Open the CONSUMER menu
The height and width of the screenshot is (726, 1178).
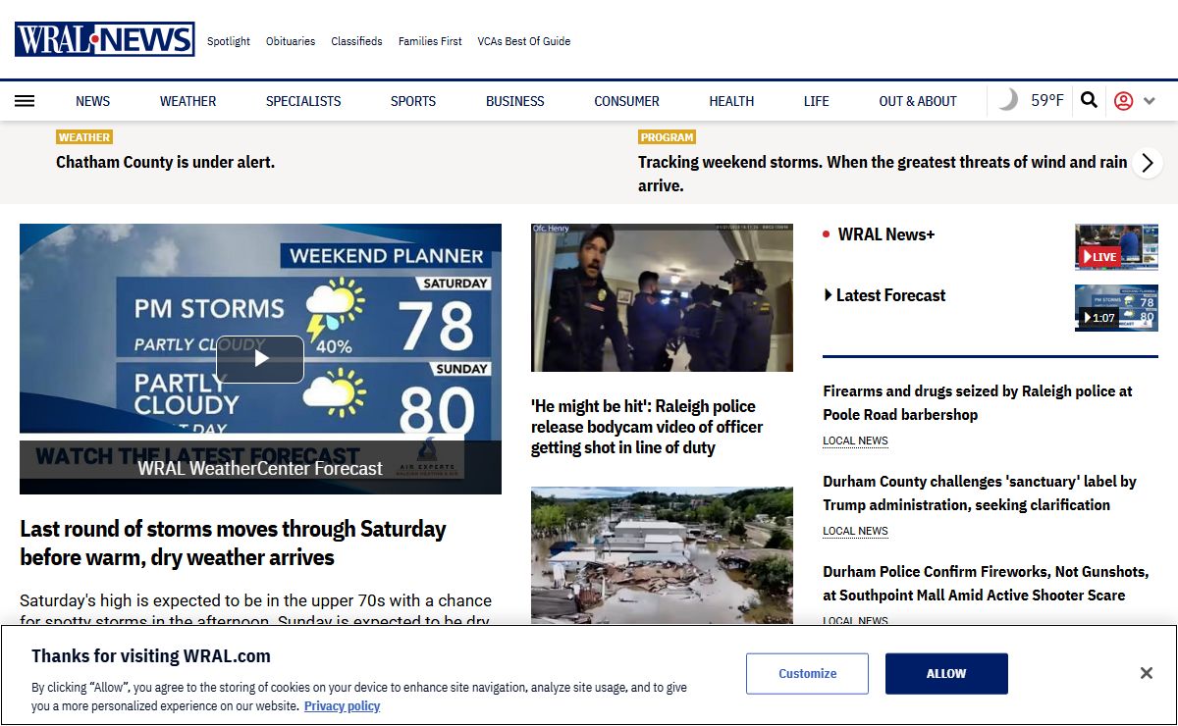point(627,101)
